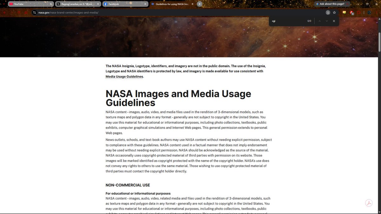The width and height of the screenshot is (381, 214).
Task: Click the nasa.gov address bar URL
Action: pyautogui.click(x=68, y=13)
